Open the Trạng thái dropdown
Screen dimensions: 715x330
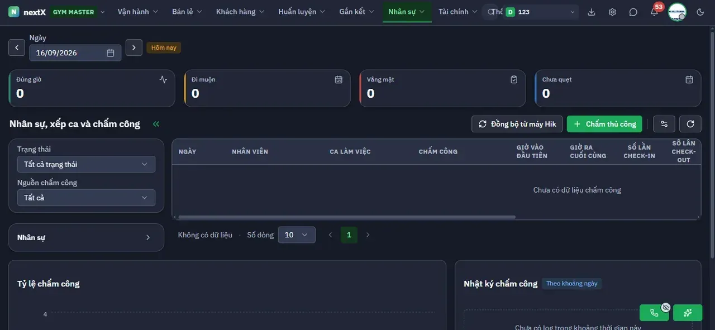click(x=86, y=164)
